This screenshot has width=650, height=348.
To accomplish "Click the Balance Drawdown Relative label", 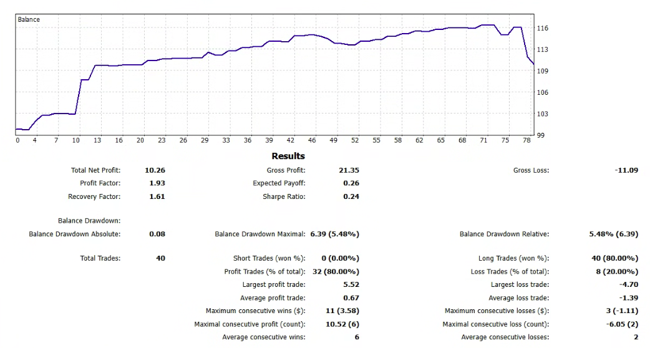I will tap(504, 234).
